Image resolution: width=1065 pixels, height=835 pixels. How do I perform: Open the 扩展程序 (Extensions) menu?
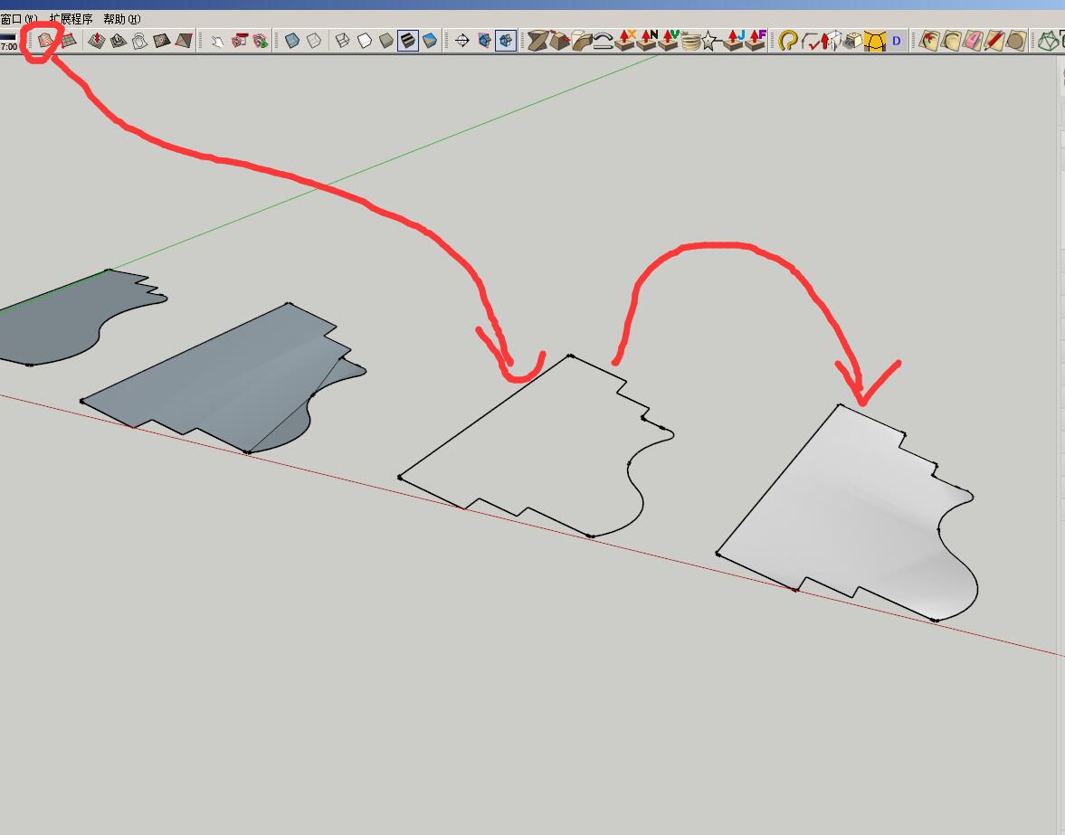[71, 18]
